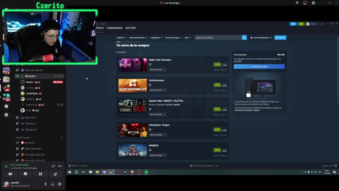Expand the Más store menu
339x191 pixels.
pyautogui.click(x=188, y=38)
